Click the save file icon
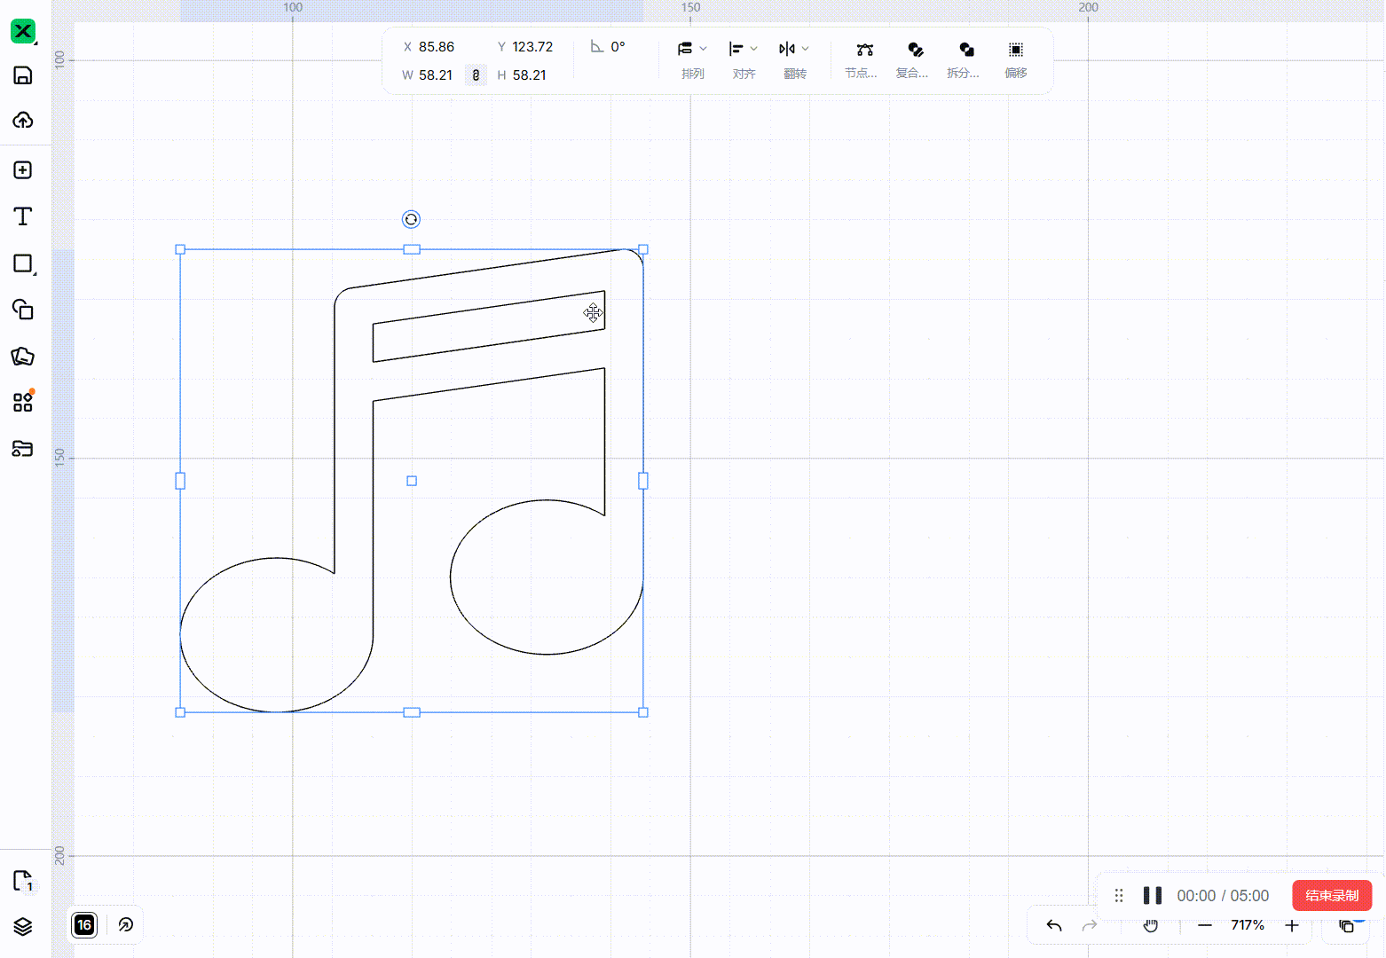Viewport: 1386px width, 958px height. pos(23,75)
